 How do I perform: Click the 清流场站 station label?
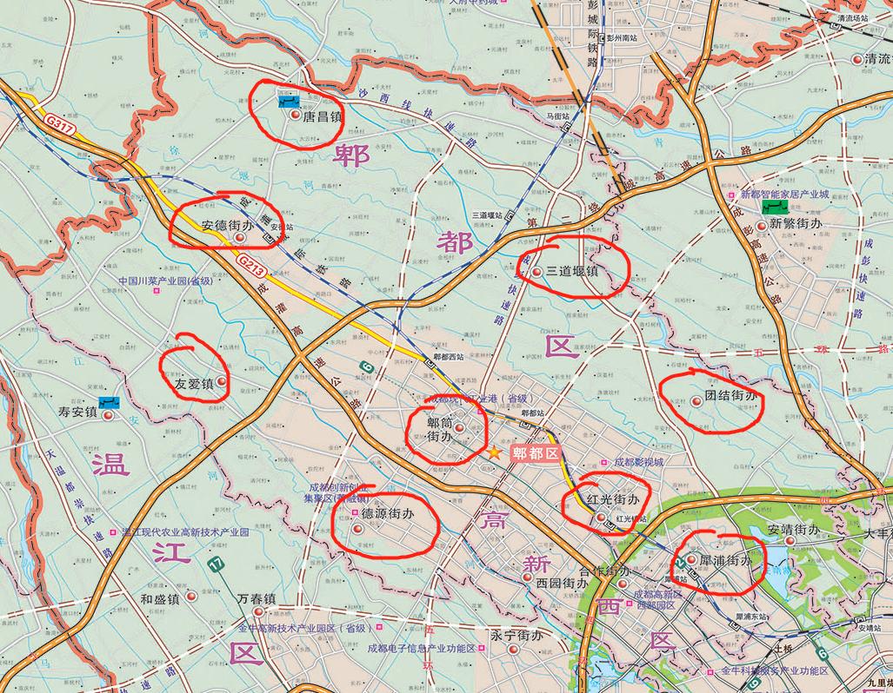pyautogui.click(x=853, y=18)
